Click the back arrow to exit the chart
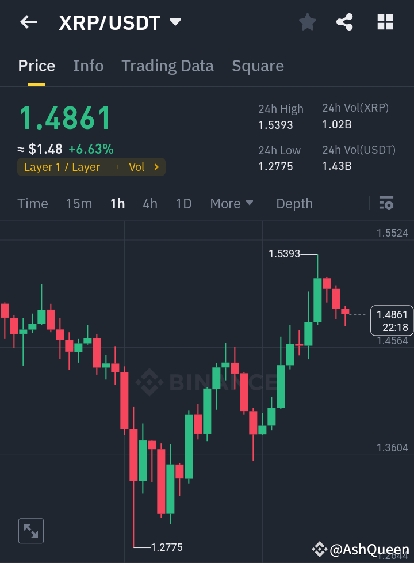This screenshot has height=563, width=414. point(28,22)
